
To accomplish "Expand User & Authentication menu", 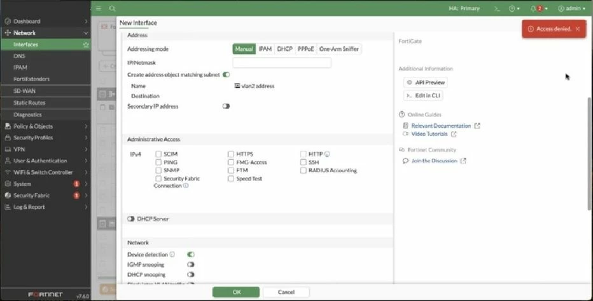I will point(45,161).
